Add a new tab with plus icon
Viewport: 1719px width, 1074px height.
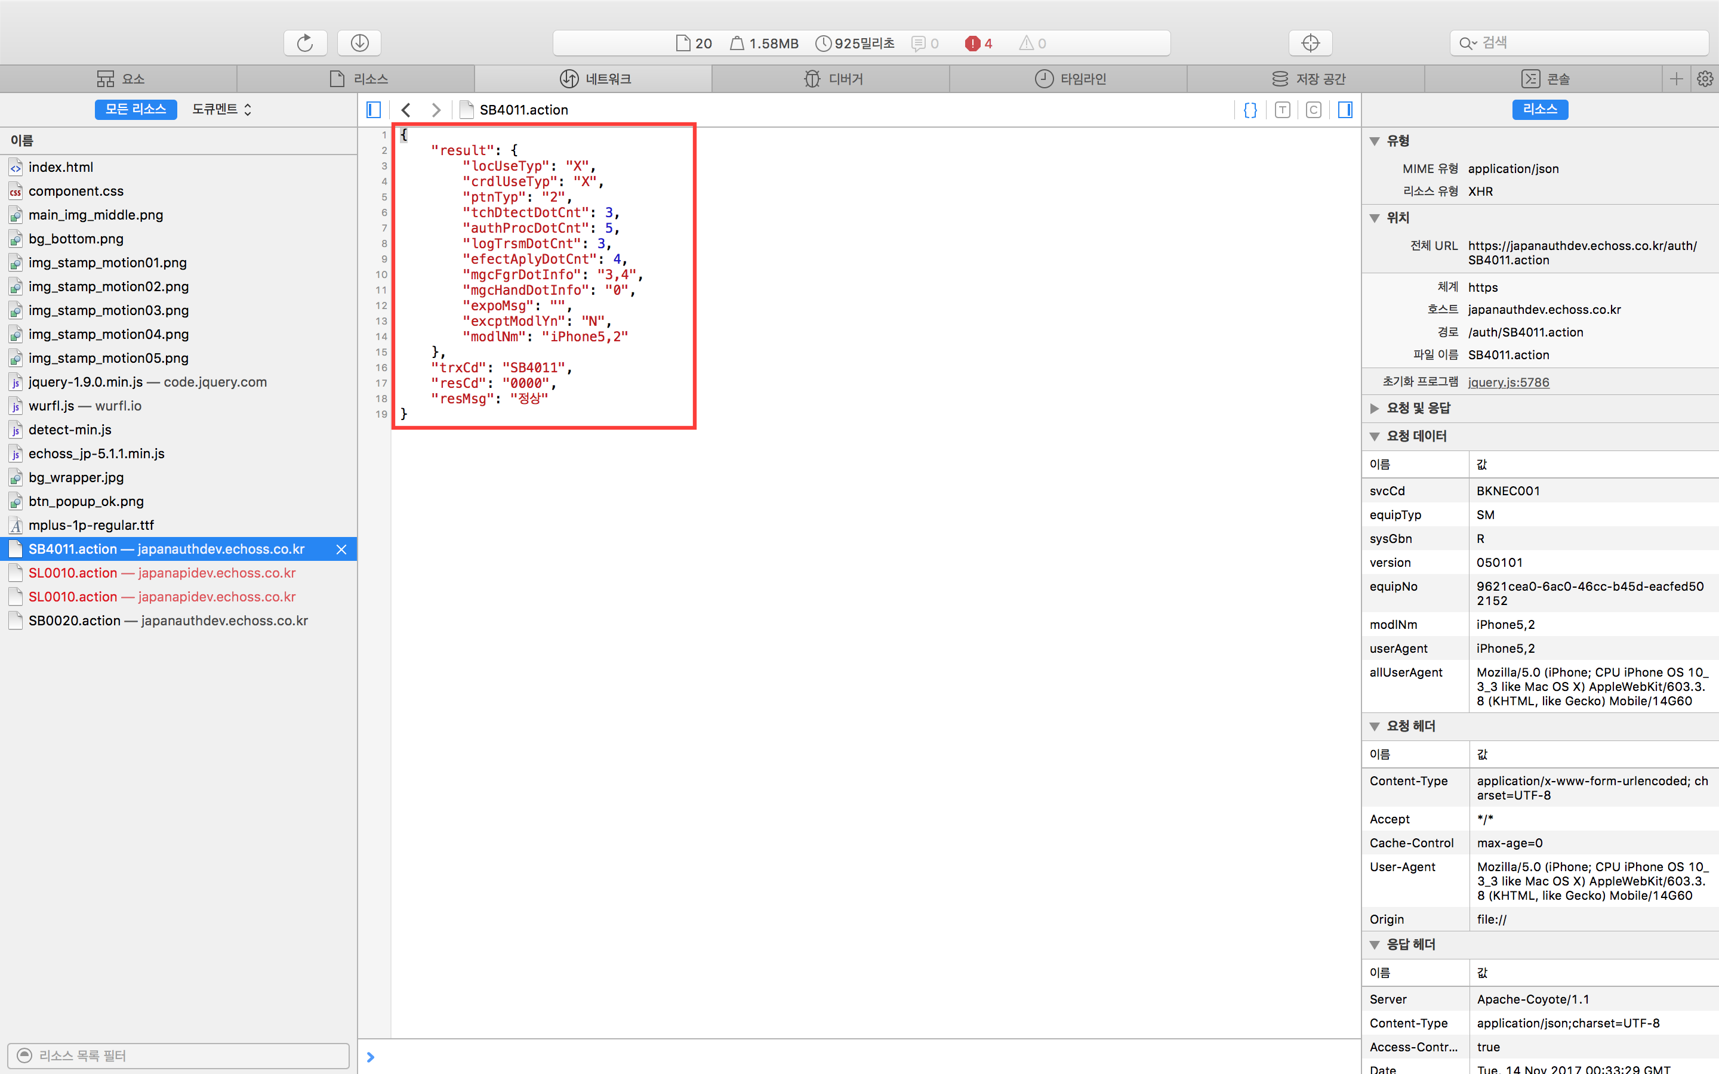pos(1677,79)
